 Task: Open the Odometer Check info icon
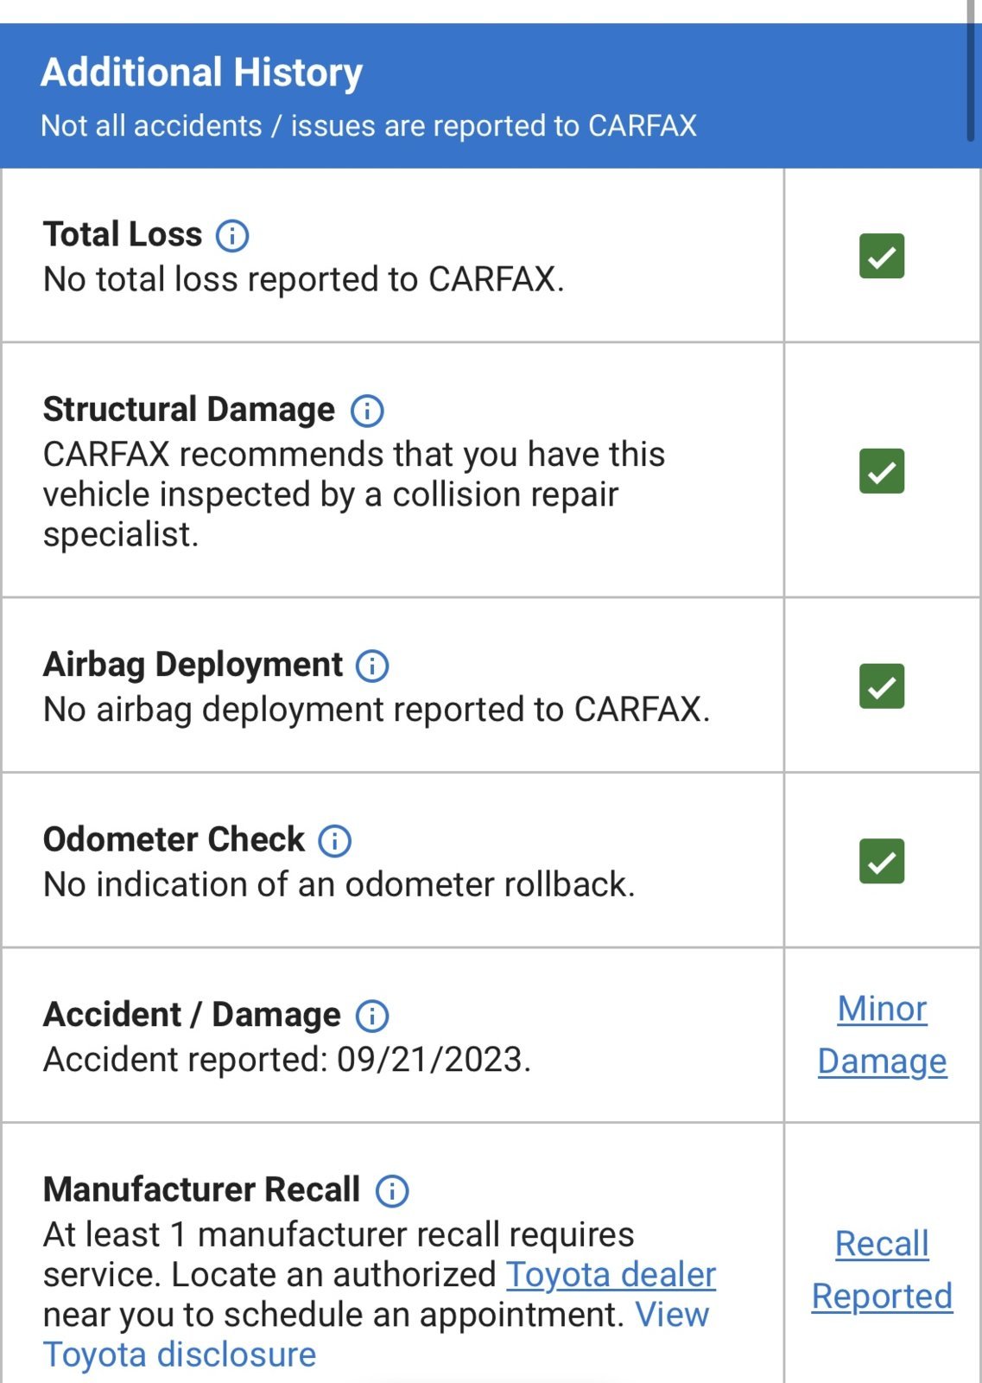click(x=335, y=840)
